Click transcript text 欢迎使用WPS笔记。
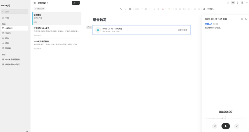 [213, 28]
